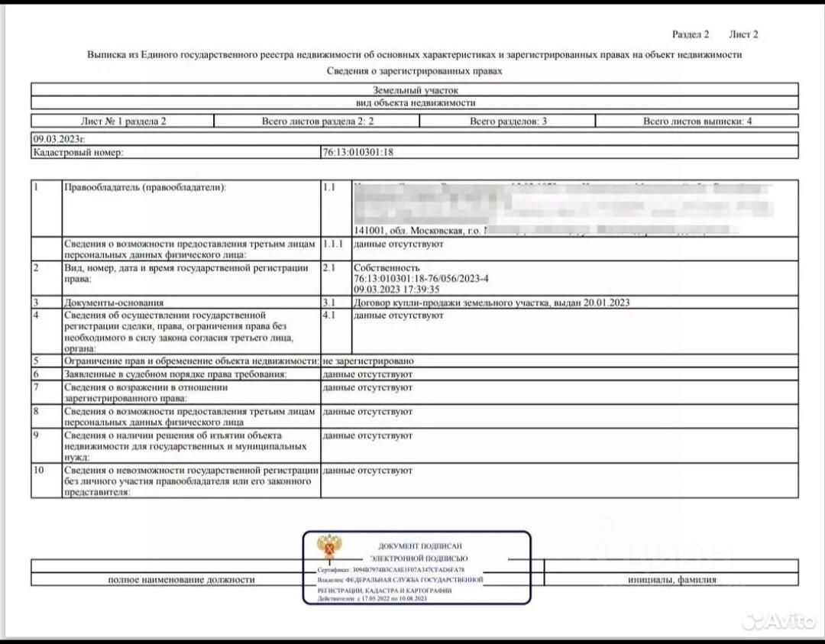Select the 'Лист № 1 раздела 2' cell
Image resolution: width=825 pixels, height=644 pixels.
[x=122, y=121]
